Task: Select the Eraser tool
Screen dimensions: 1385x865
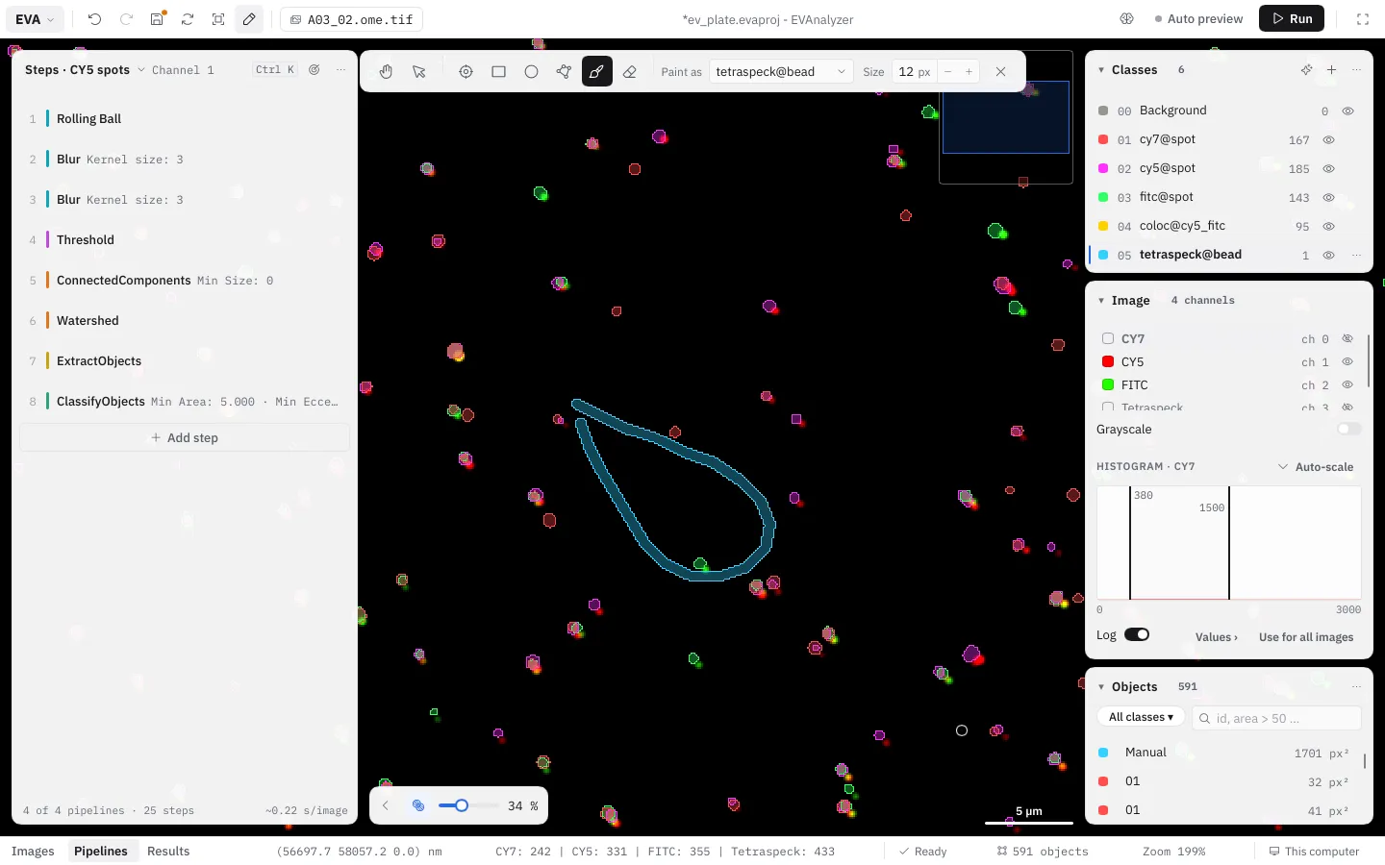Action: [x=630, y=72]
